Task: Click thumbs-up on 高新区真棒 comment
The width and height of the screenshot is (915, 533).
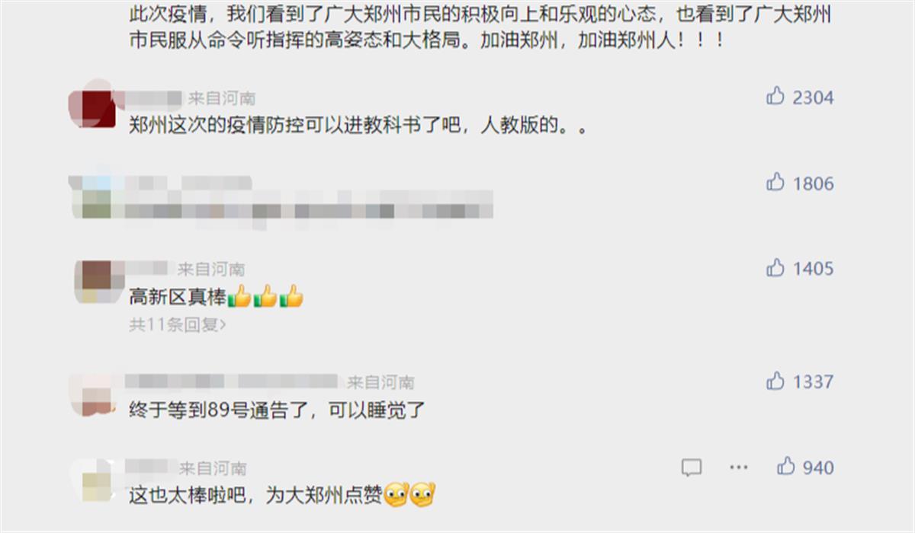Action: 775,267
